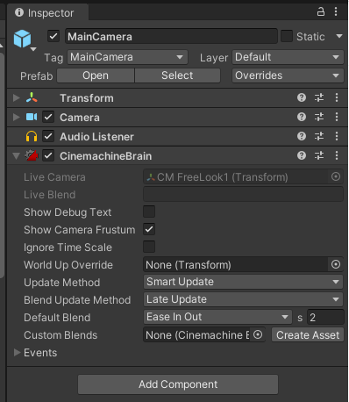349x402 pixels.
Task: Click the Create Asset button
Action: [x=308, y=334]
